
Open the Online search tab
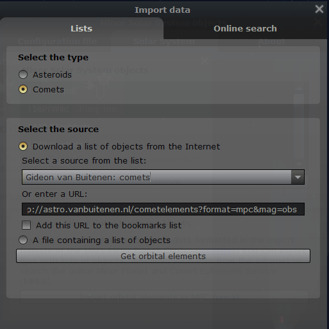[x=245, y=28]
